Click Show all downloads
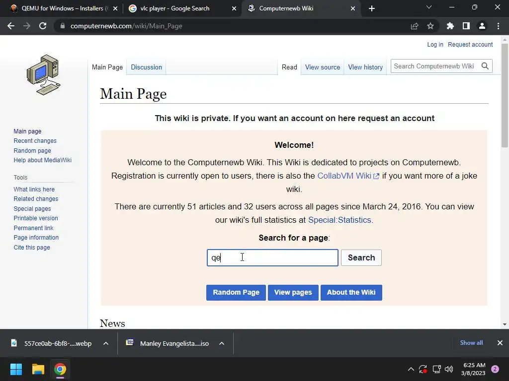The width and height of the screenshot is (509, 381). coord(471,343)
